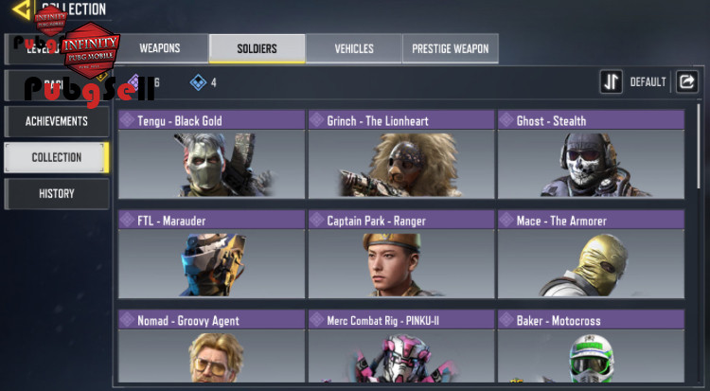Click the collection list vertical scrollbar
The image size is (710, 391).
(x=699, y=145)
